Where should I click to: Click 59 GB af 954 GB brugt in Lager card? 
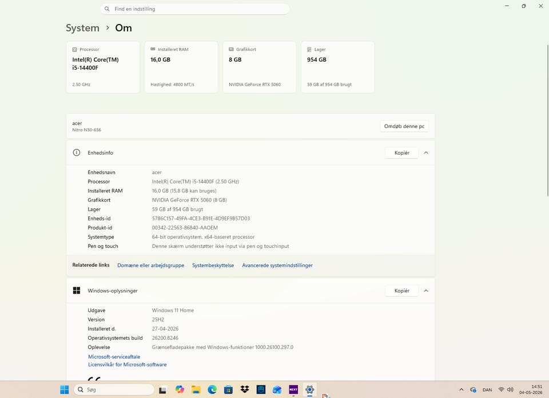329,85
